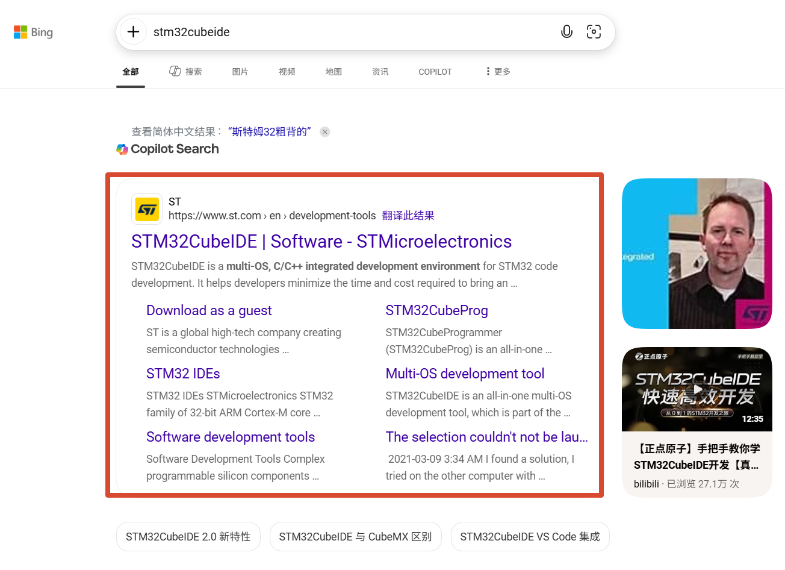Click the 翻译此结果 link
This screenshot has height=570, width=785.
coord(408,216)
